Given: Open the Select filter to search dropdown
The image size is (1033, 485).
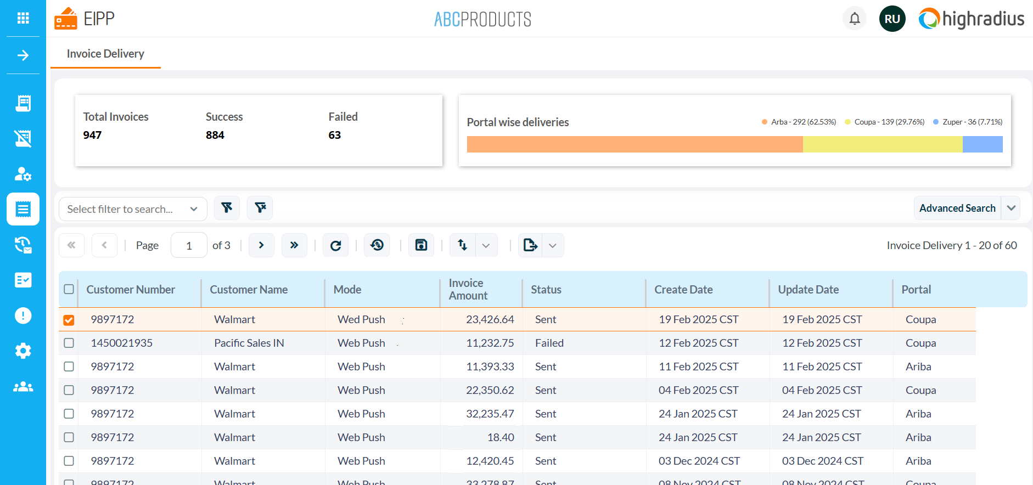Looking at the screenshot, I should [x=133, y=209].
